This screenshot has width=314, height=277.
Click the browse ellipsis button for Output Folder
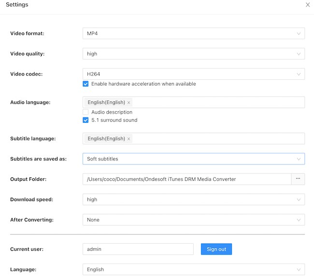298,179
